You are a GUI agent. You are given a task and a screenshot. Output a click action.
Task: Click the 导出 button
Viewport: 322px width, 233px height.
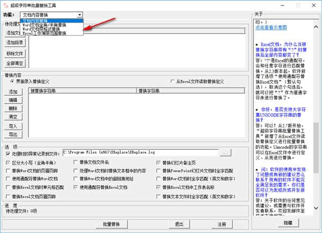[x=13, y=134]
